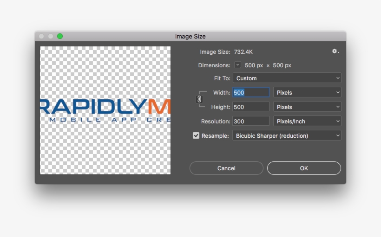
Task: Click into the Width value field
Action: tap(251, 93)
